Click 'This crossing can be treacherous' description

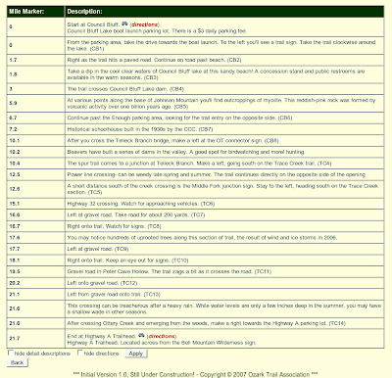click(224, 308)
